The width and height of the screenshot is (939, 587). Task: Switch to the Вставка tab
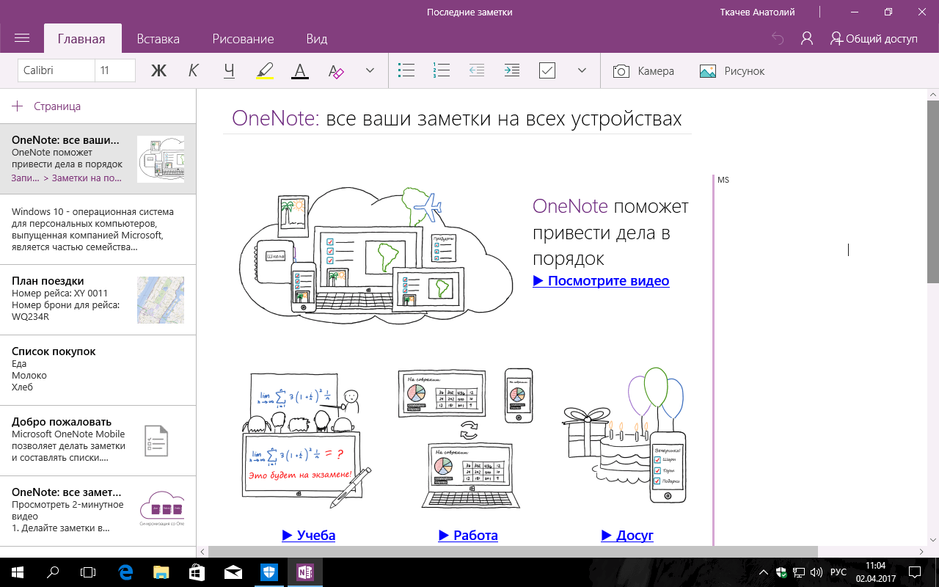coord(157,38)
